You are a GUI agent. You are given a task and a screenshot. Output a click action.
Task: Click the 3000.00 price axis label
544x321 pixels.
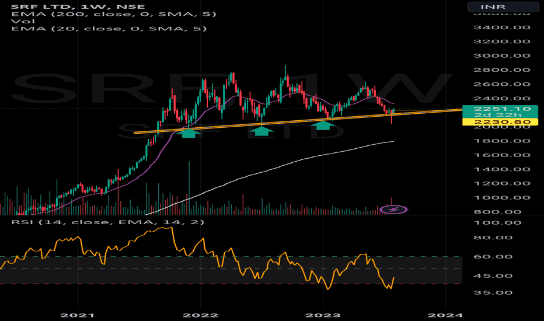(502, 55)
